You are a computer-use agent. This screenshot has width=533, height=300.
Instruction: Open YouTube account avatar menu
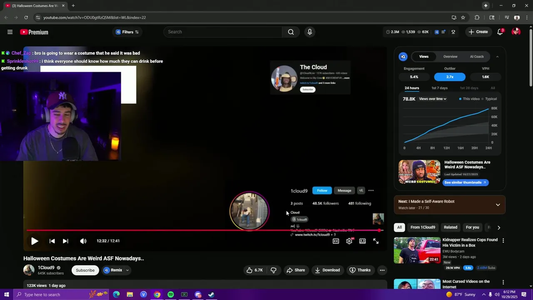click(516, 32)
